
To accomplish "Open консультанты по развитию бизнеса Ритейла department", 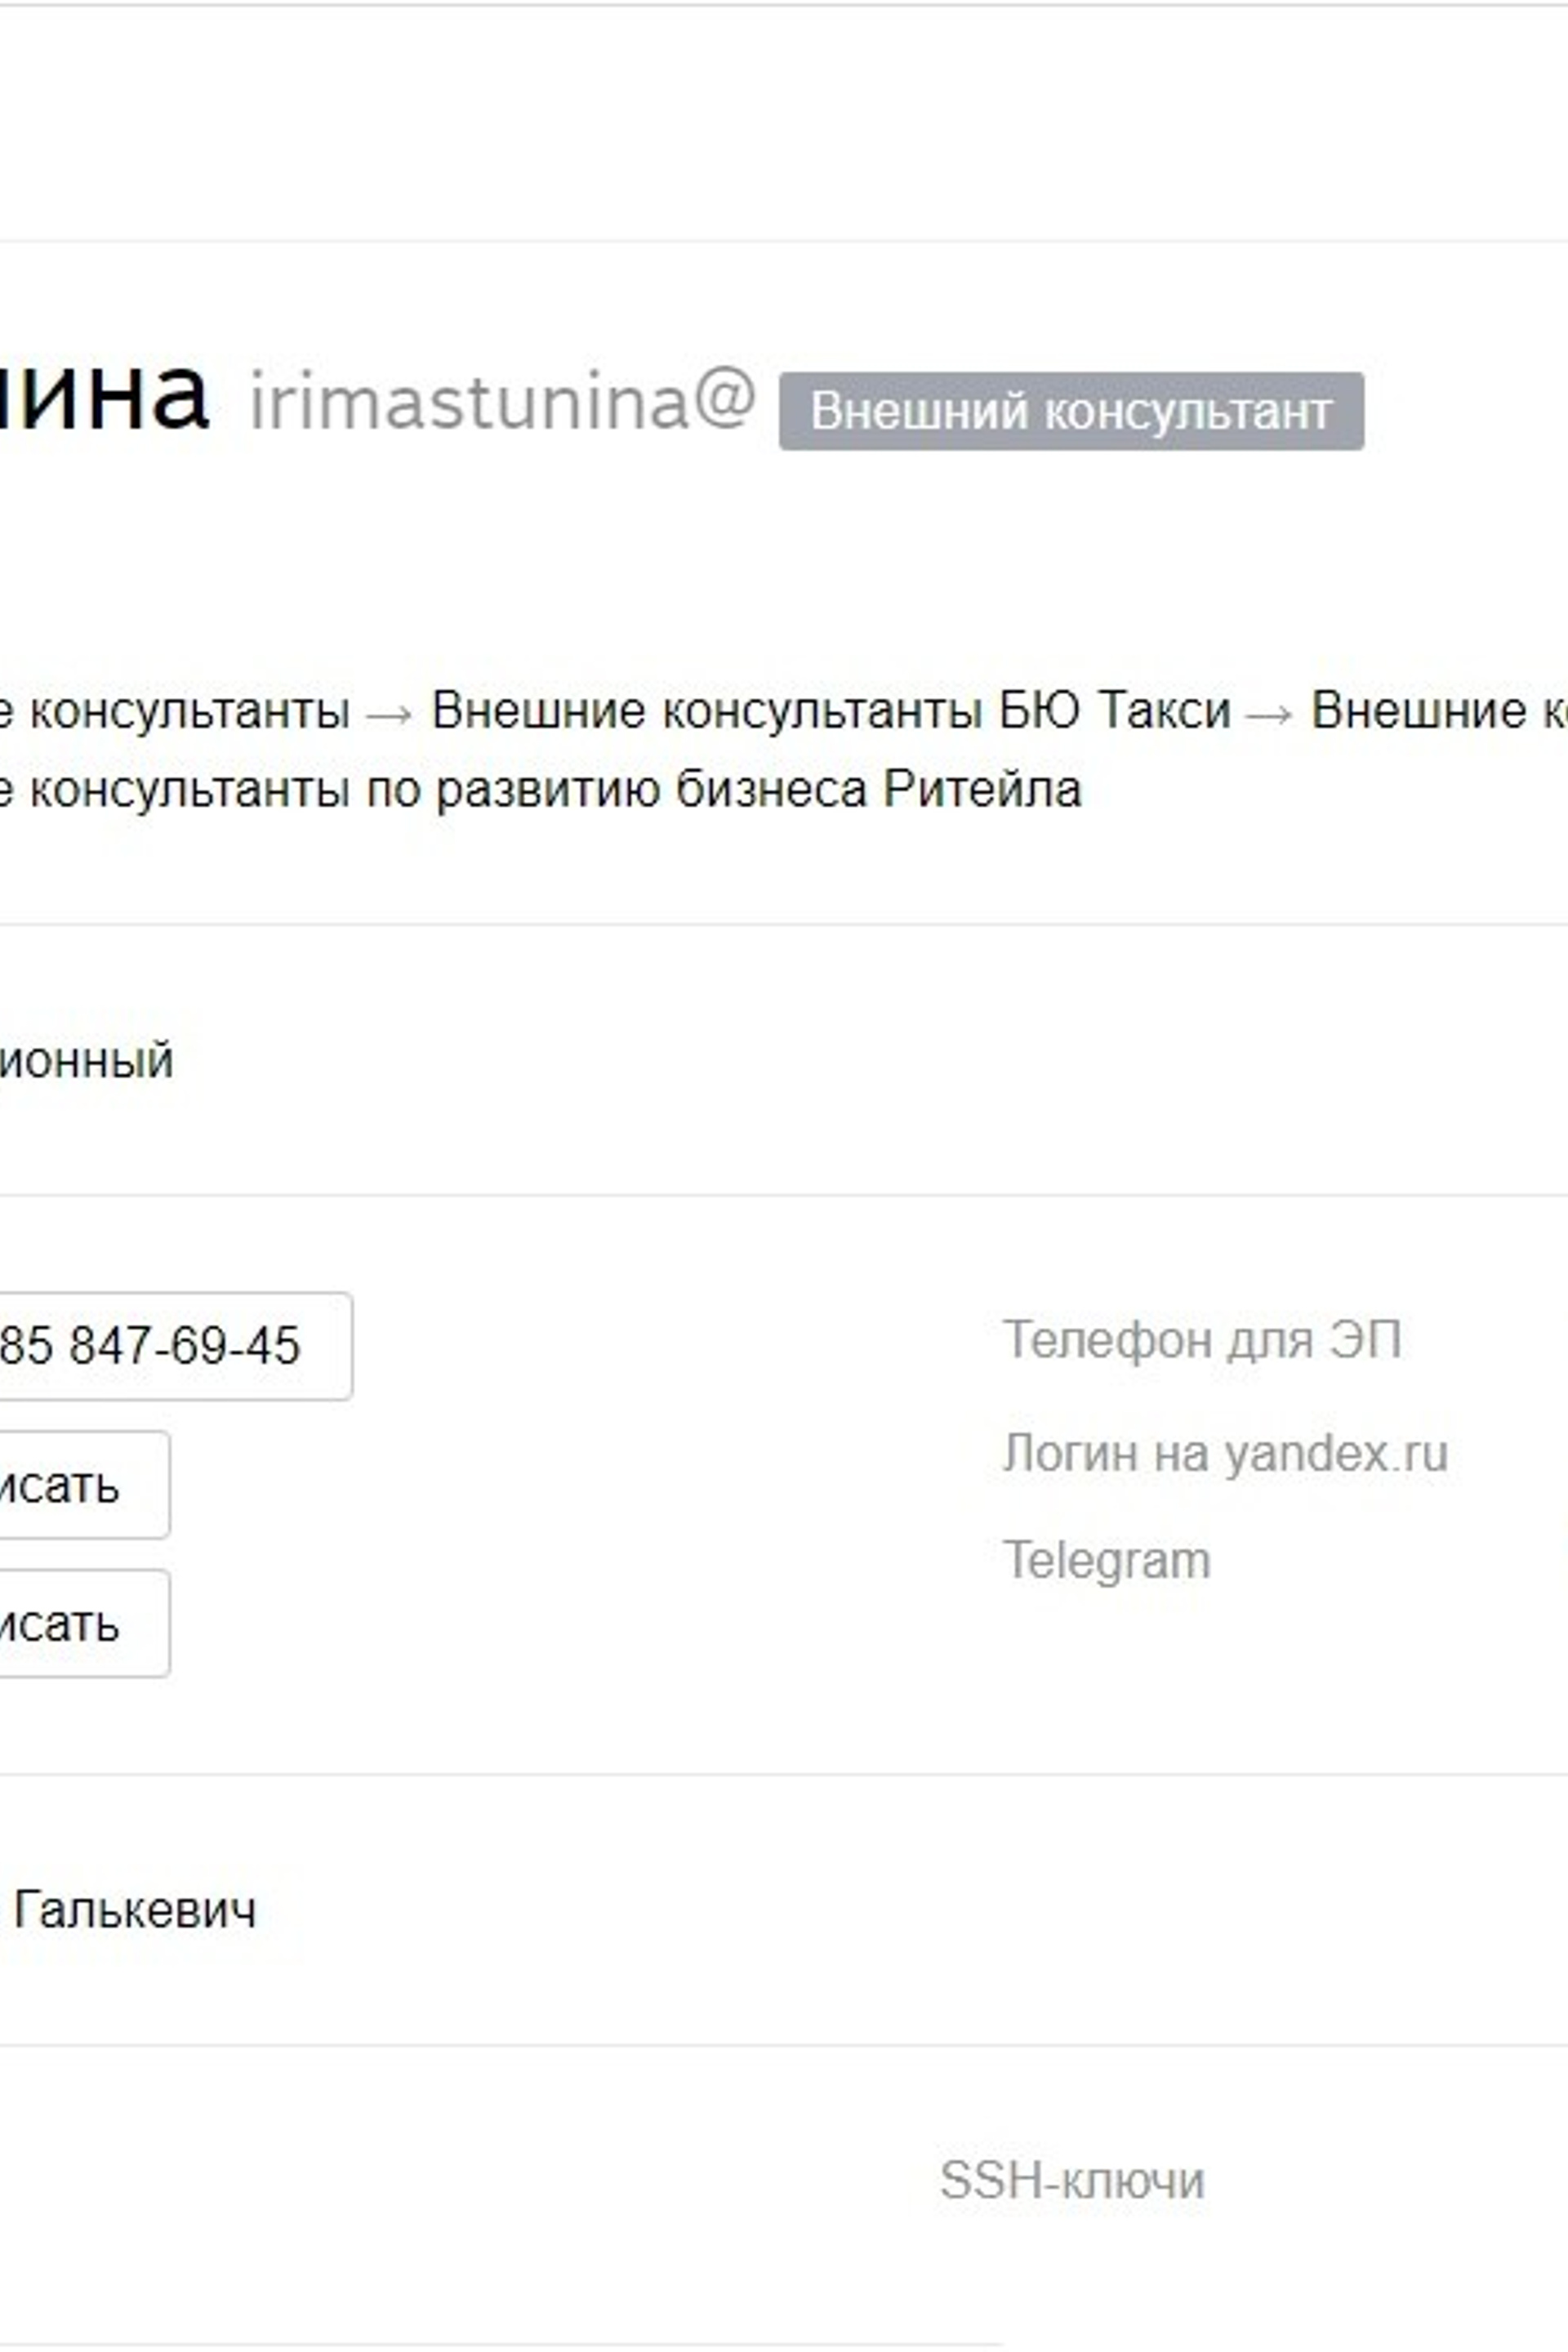I will click(x=540, y=790).
